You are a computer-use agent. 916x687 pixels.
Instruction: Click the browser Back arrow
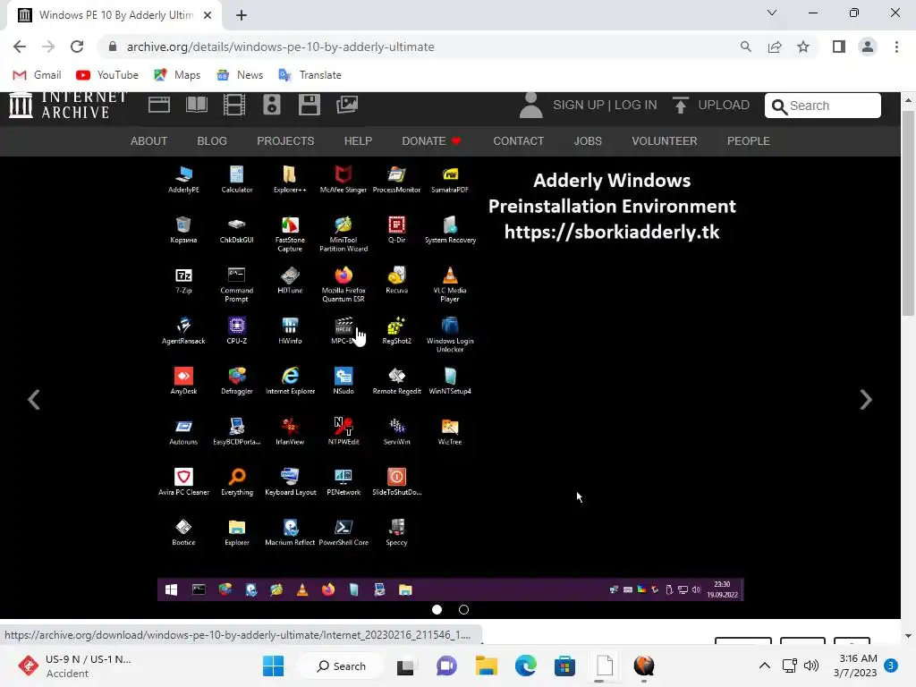[20, 47]
